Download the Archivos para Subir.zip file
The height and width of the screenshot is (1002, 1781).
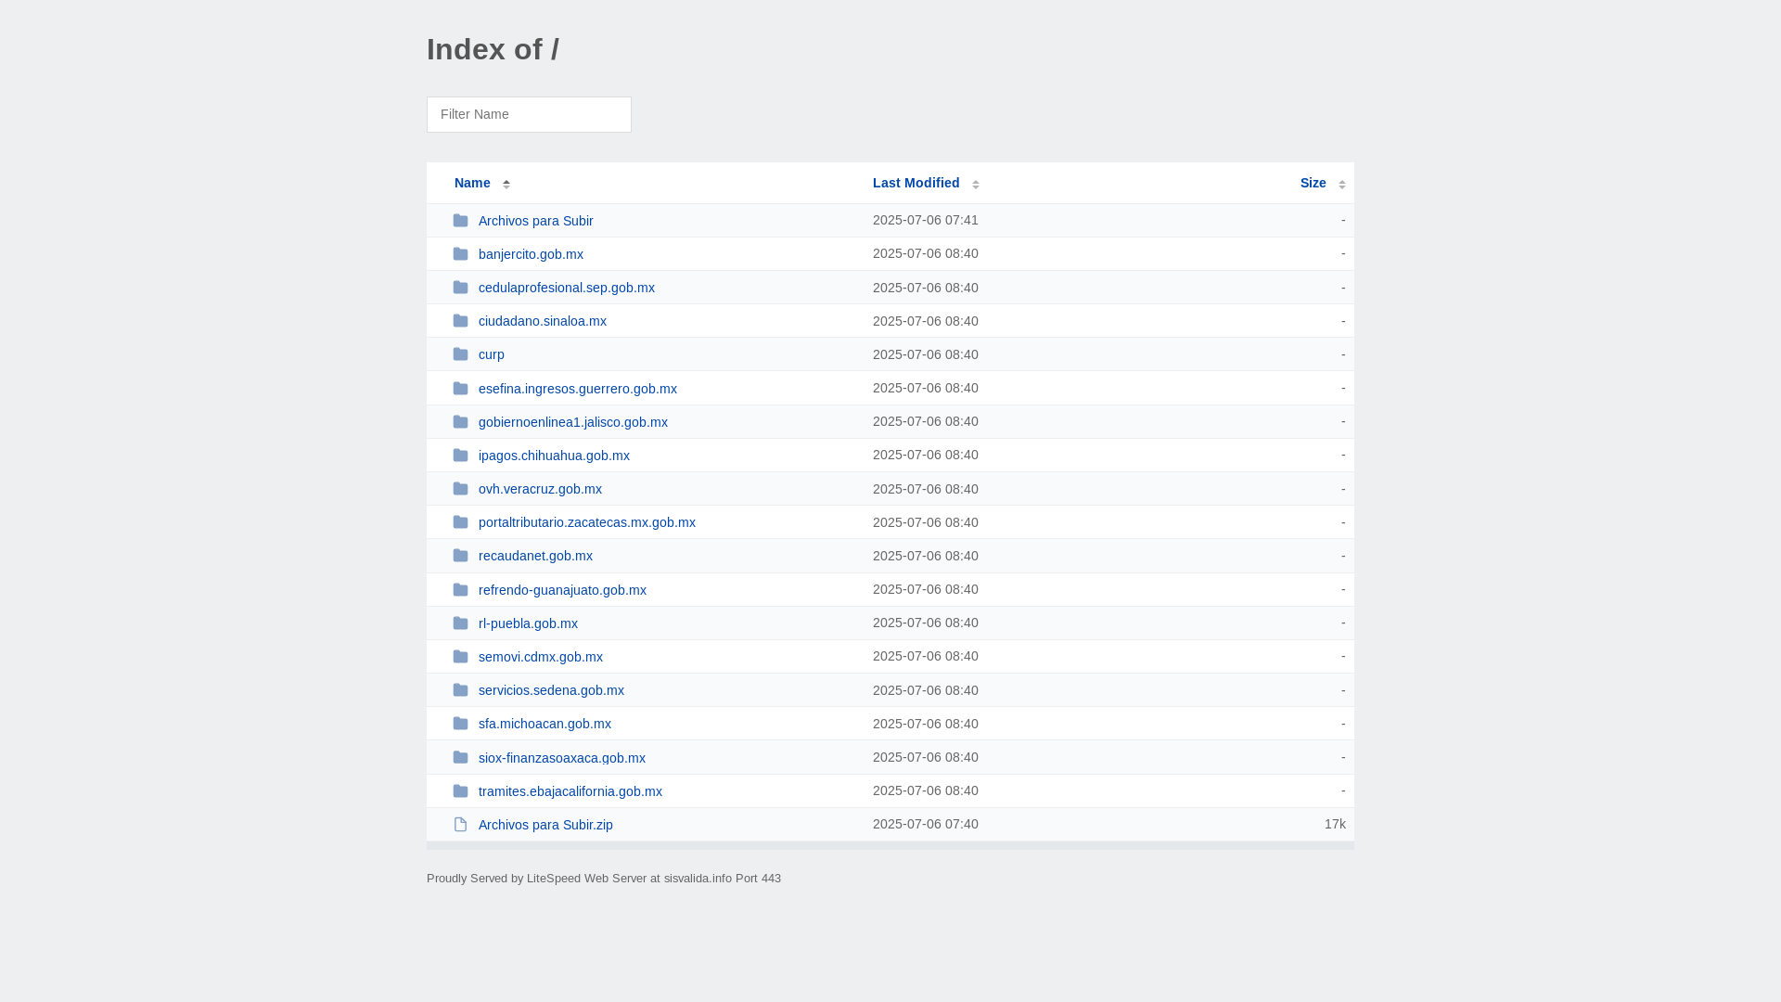click(x=545, y=825)
